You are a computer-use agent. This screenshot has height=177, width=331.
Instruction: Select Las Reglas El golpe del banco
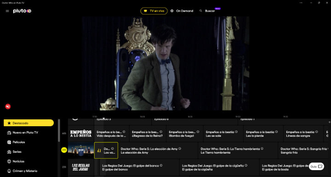click(139, 167)
